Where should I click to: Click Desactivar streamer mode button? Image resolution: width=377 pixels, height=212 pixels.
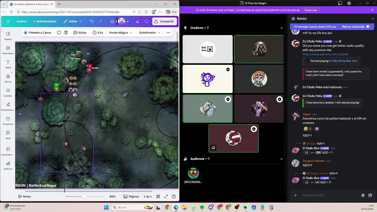pos(311,10)
